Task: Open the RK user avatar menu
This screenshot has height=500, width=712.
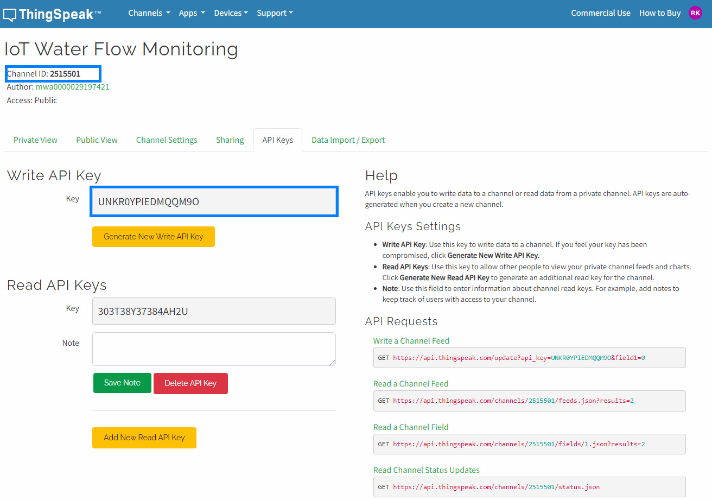Action: click(695, 13)
